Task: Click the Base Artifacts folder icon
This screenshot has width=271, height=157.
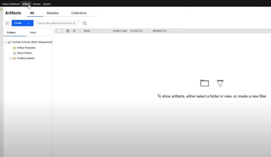Action: click(14, 53)
